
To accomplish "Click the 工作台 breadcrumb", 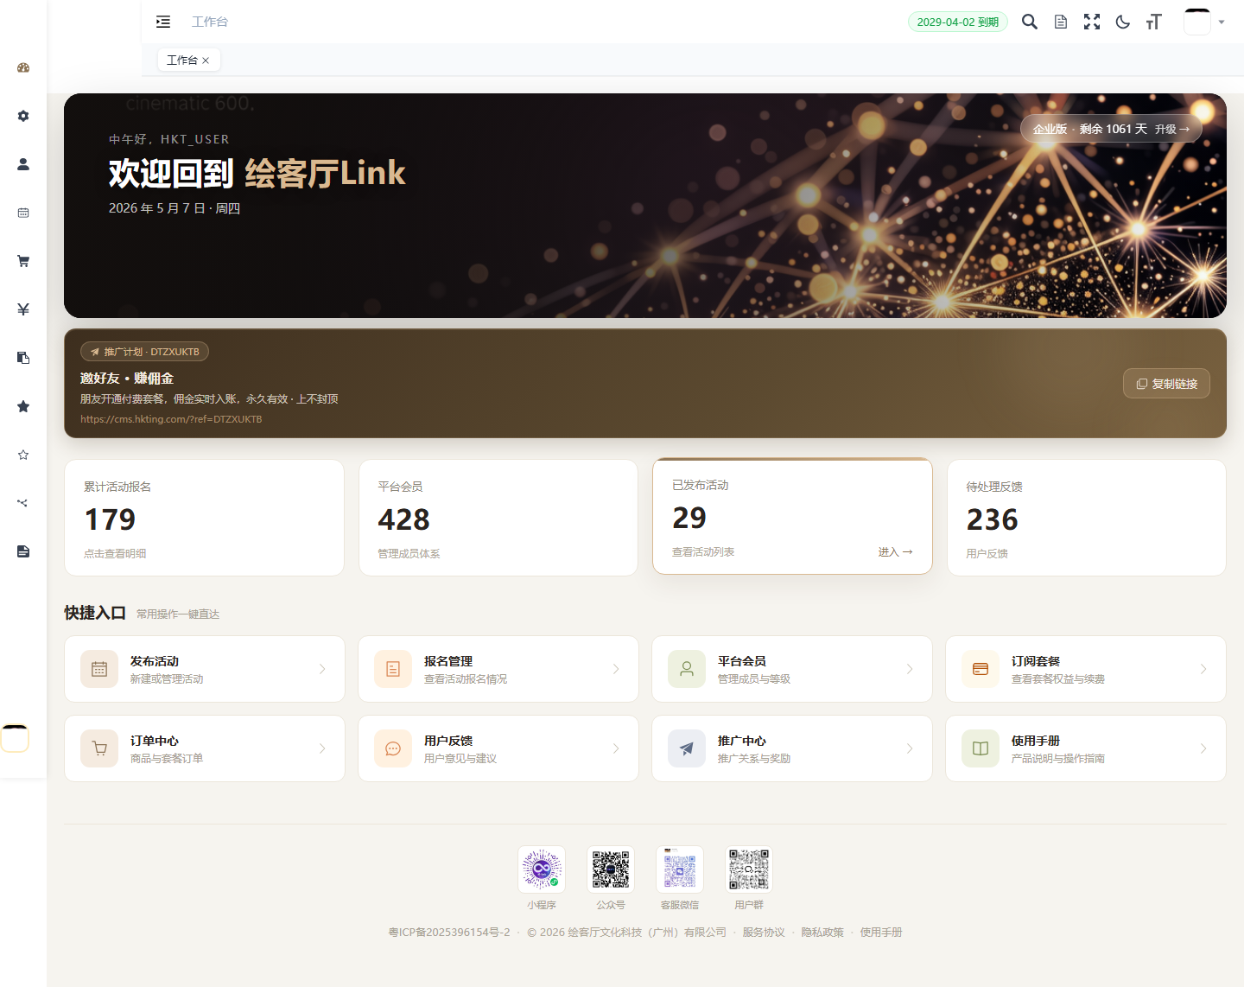I will click(x=210, y=22).
